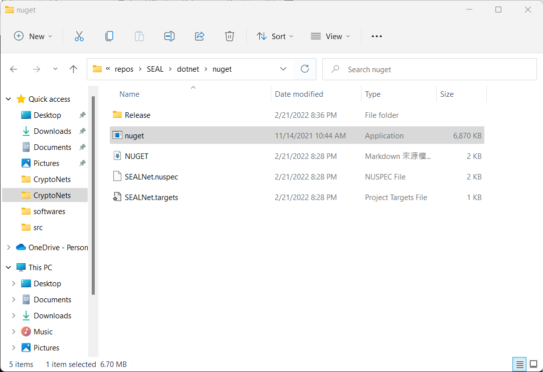Open the New item dropdown

point(33,36)
